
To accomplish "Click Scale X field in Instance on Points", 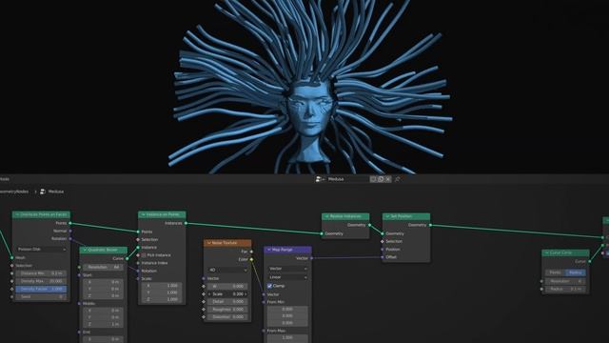I will click(162, 286).
